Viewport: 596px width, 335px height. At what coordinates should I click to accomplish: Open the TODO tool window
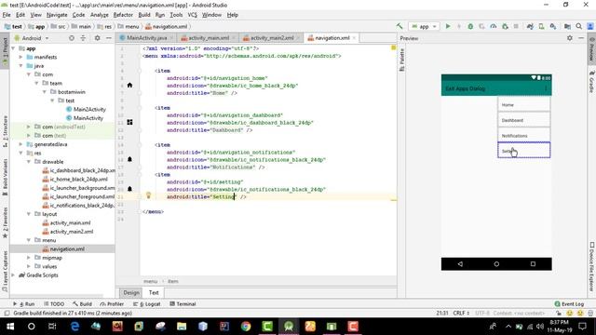point(54,304)
